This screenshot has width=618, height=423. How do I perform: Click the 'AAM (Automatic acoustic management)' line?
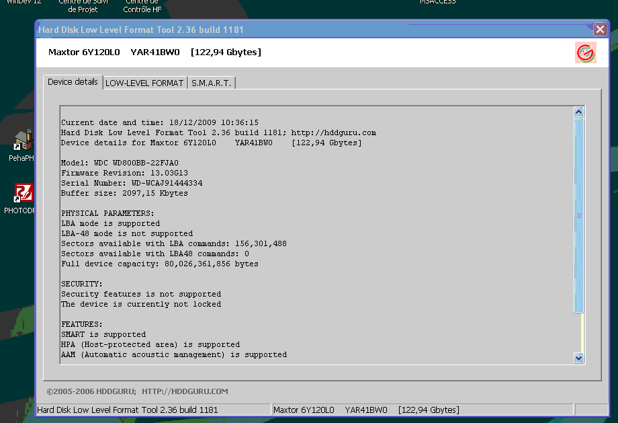(x=174, y=354)
